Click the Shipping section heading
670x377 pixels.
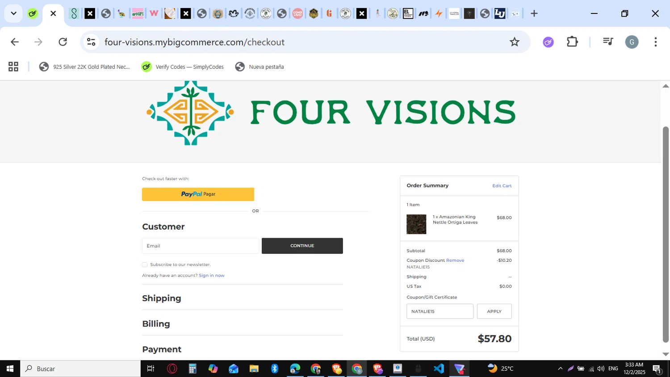coord(162,298)
